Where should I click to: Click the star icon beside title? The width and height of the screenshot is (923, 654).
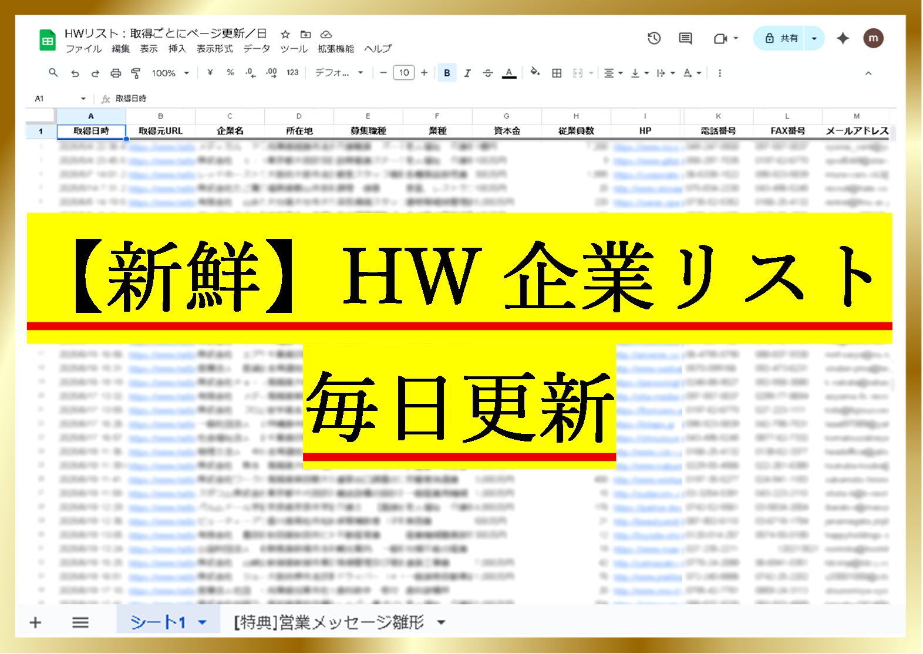[285, 34]
